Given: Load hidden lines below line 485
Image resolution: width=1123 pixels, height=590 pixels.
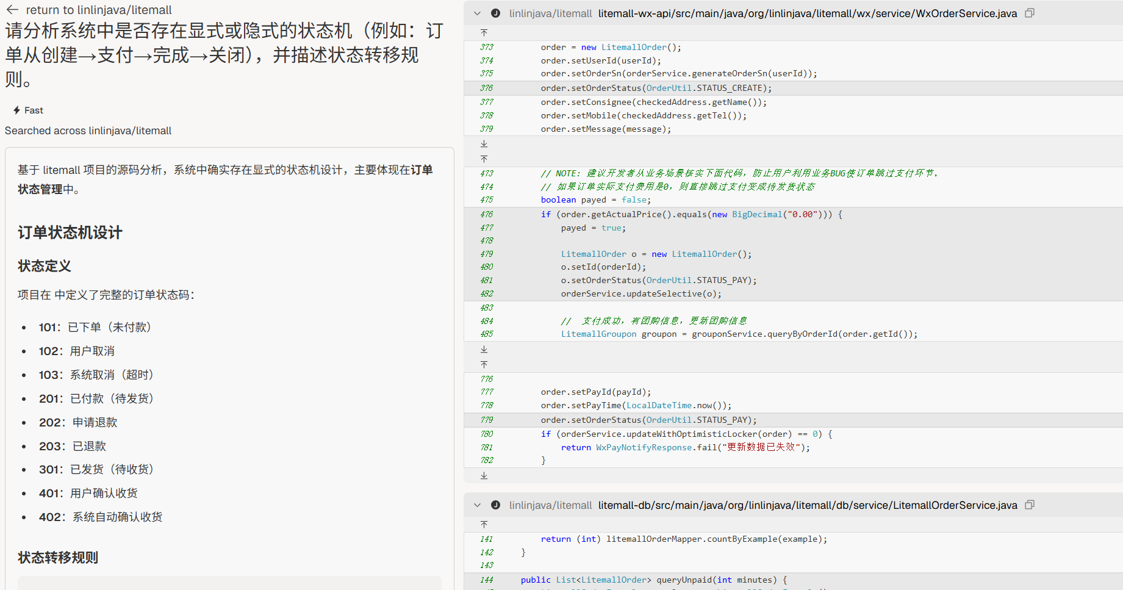Looking at the screenshot, I should tap(484, 350).
